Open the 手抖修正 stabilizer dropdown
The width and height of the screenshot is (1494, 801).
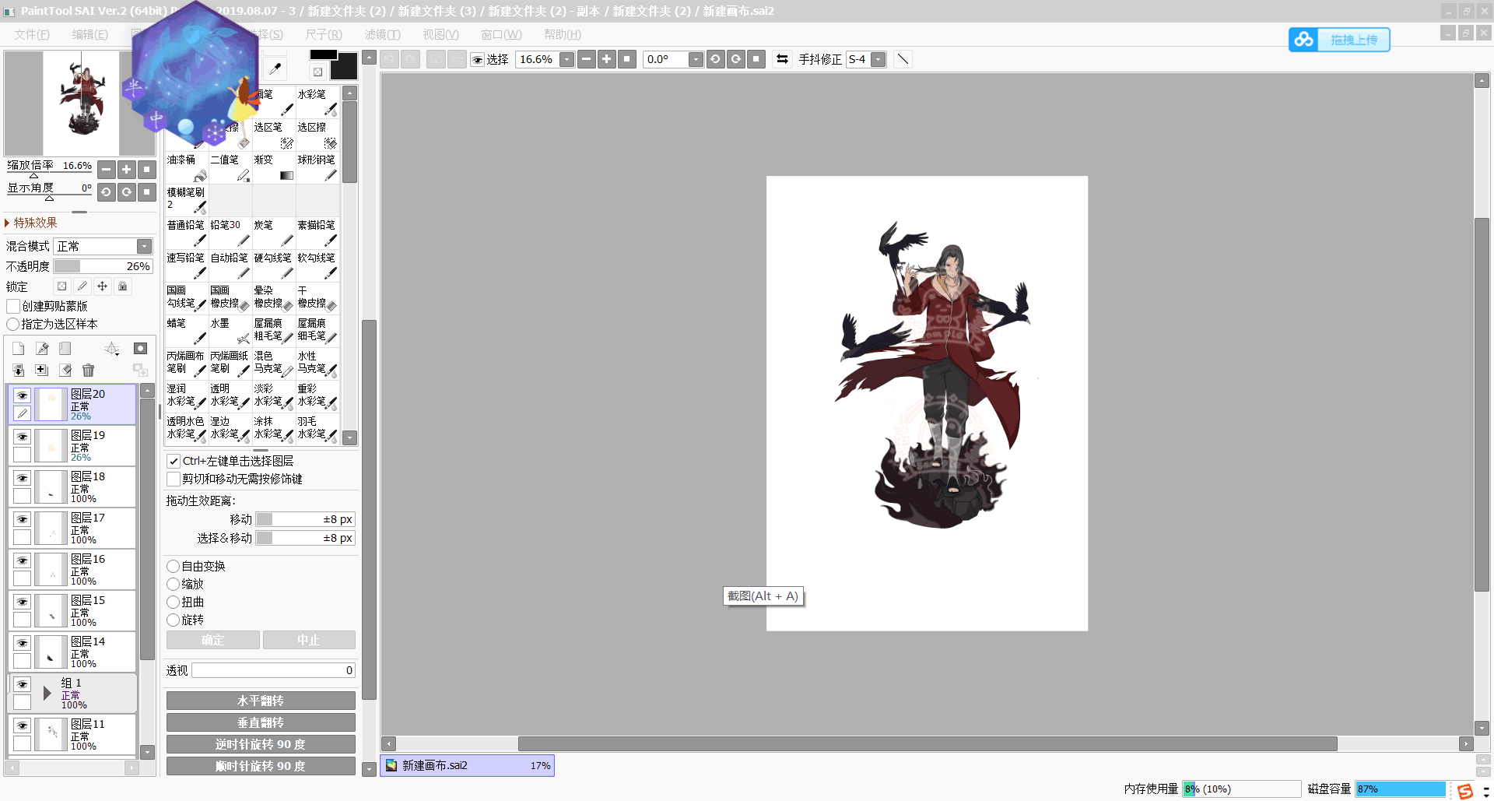click(879, 59)
